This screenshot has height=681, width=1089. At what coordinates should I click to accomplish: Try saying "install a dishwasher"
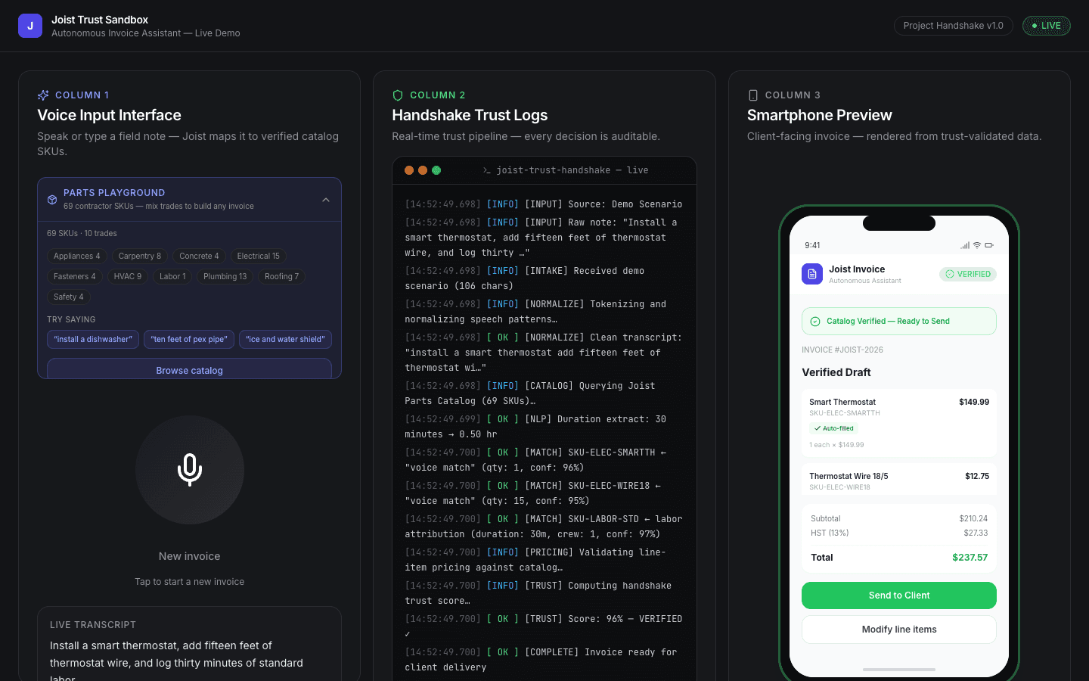93,339
